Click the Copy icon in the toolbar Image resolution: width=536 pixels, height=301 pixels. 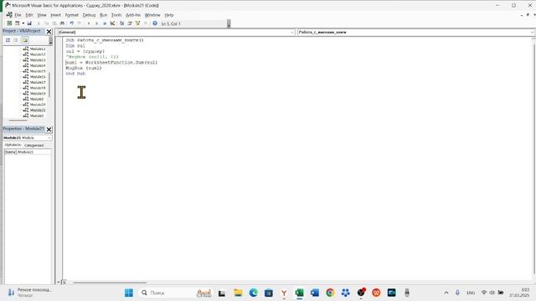point(47,23)
